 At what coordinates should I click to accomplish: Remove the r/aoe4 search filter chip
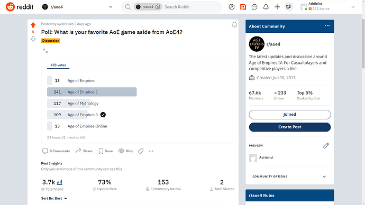click(x=158, y=7)
